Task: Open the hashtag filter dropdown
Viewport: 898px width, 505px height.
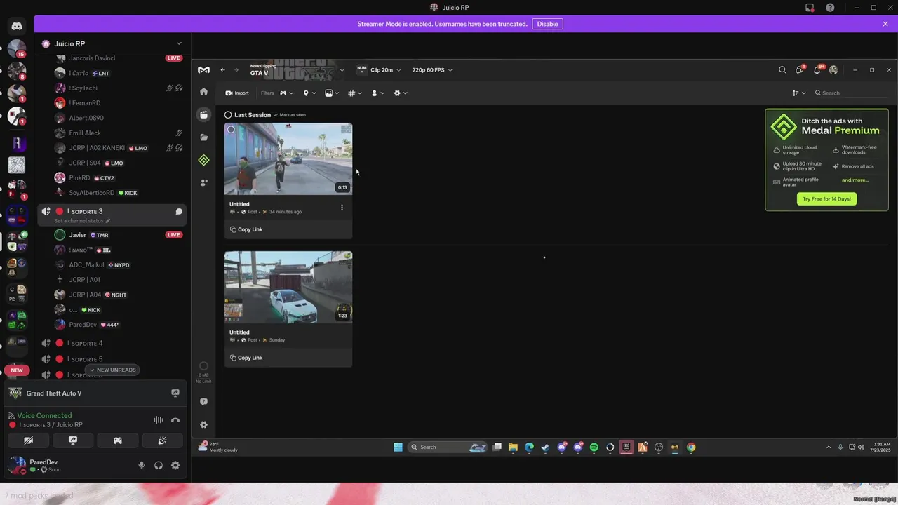Action: pos(355,93)
